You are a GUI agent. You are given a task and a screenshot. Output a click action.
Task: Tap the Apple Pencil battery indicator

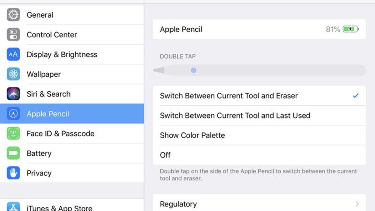tap(351, 29)
